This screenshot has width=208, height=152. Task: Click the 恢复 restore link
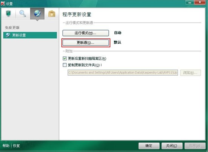(16, 146)
